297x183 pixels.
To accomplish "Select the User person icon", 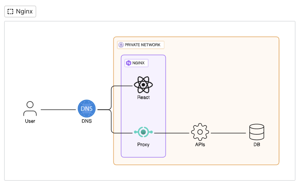I will click(x=30, y=109).
